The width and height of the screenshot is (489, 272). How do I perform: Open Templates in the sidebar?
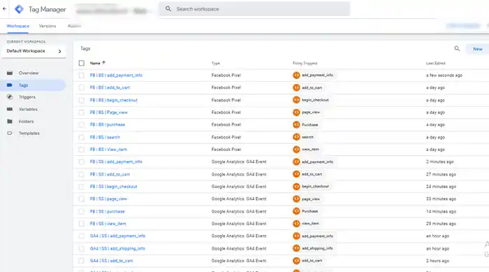pyautogui.click(x=29, y=133)
